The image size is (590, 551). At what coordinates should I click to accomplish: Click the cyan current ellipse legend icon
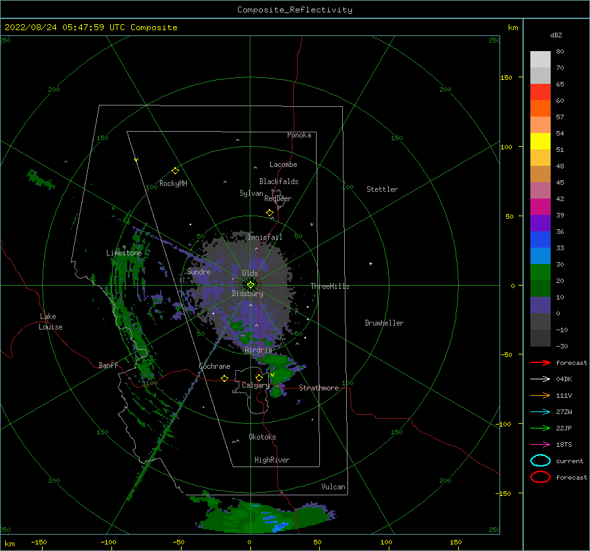pyautogui.click(x=540, y=461)
